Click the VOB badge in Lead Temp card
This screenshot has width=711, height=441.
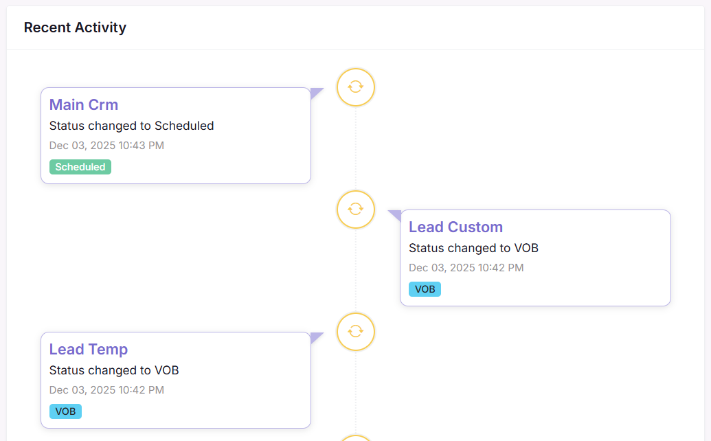65,411
